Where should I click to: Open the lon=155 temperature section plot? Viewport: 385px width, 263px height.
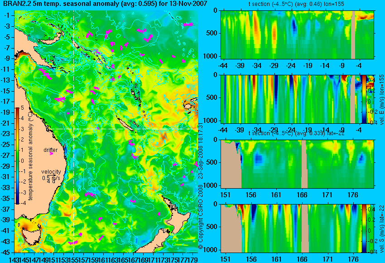[x=298, y=34]
